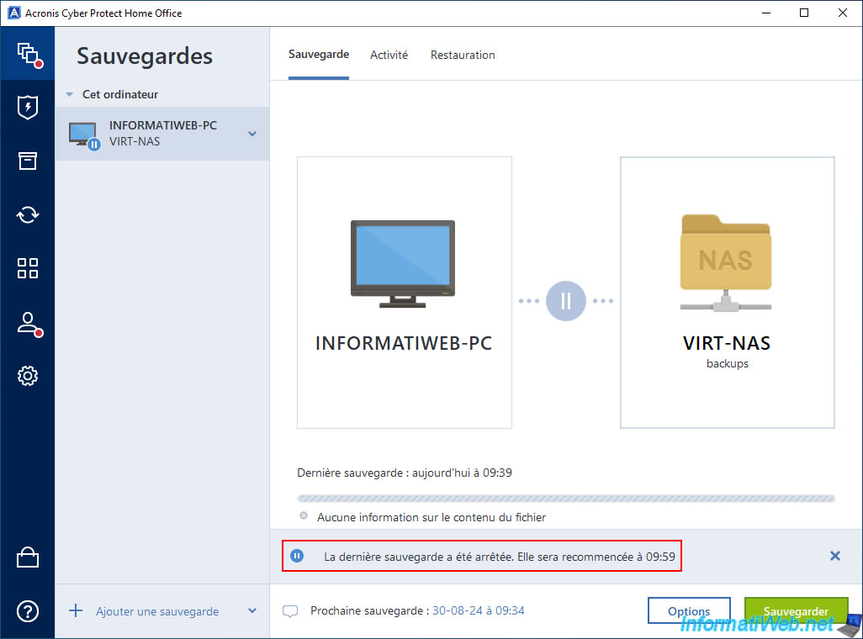Open the Sync section icon
This screenshot has width=863, height=639.
28,214
